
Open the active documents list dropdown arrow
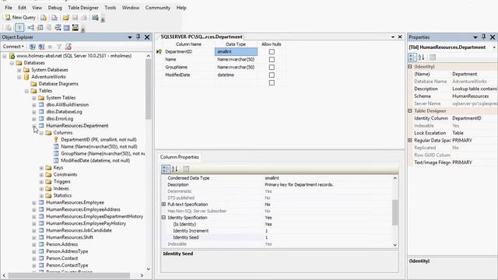(x=393, y=37)
